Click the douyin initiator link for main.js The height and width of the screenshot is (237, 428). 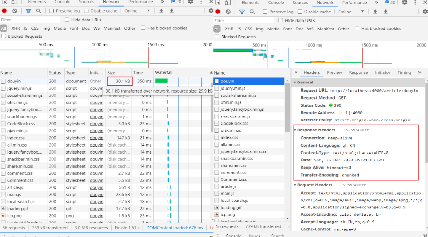[97, 195]
